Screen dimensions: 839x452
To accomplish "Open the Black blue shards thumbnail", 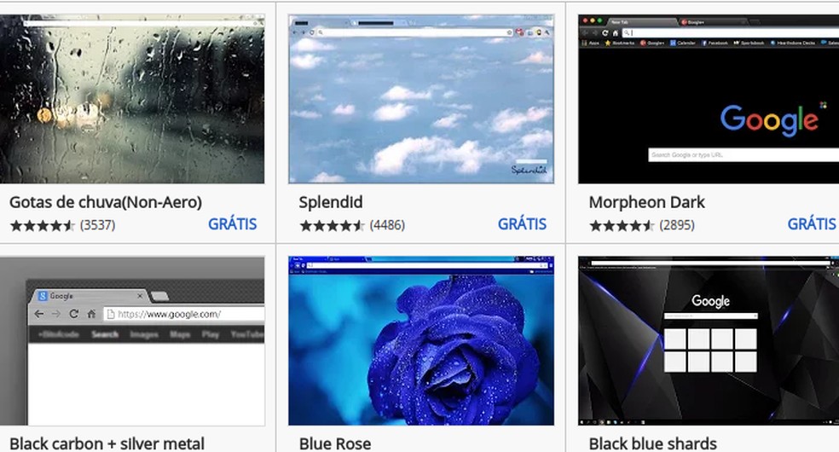I will pos(709,341).
